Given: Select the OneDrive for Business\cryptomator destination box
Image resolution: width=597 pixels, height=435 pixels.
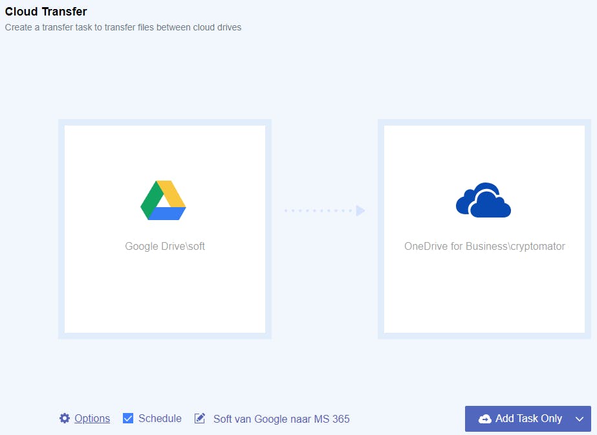Looking at the screenshot, I should (x=484, y=229).
